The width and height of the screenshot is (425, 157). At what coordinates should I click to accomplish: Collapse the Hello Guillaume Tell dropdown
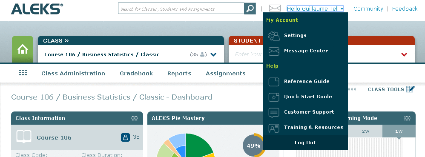coord(315,9)
